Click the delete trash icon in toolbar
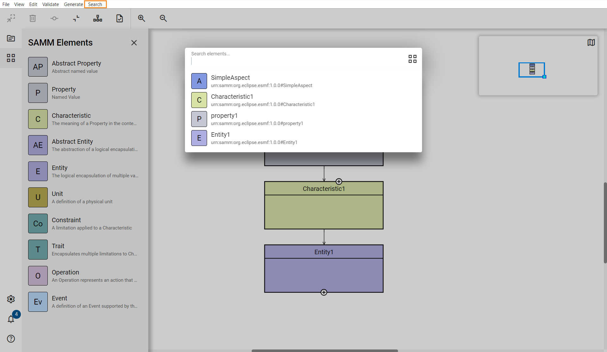Screen dimensions: 607x352 33,18
